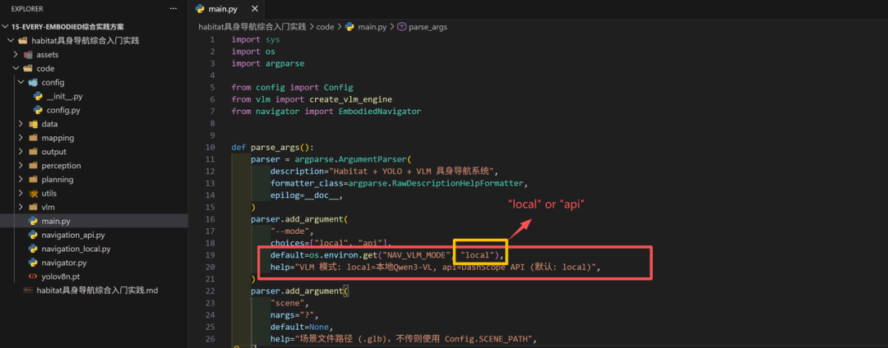
Task: Click breadcrumb main.py segment
Action: click(x=371, y=26)
